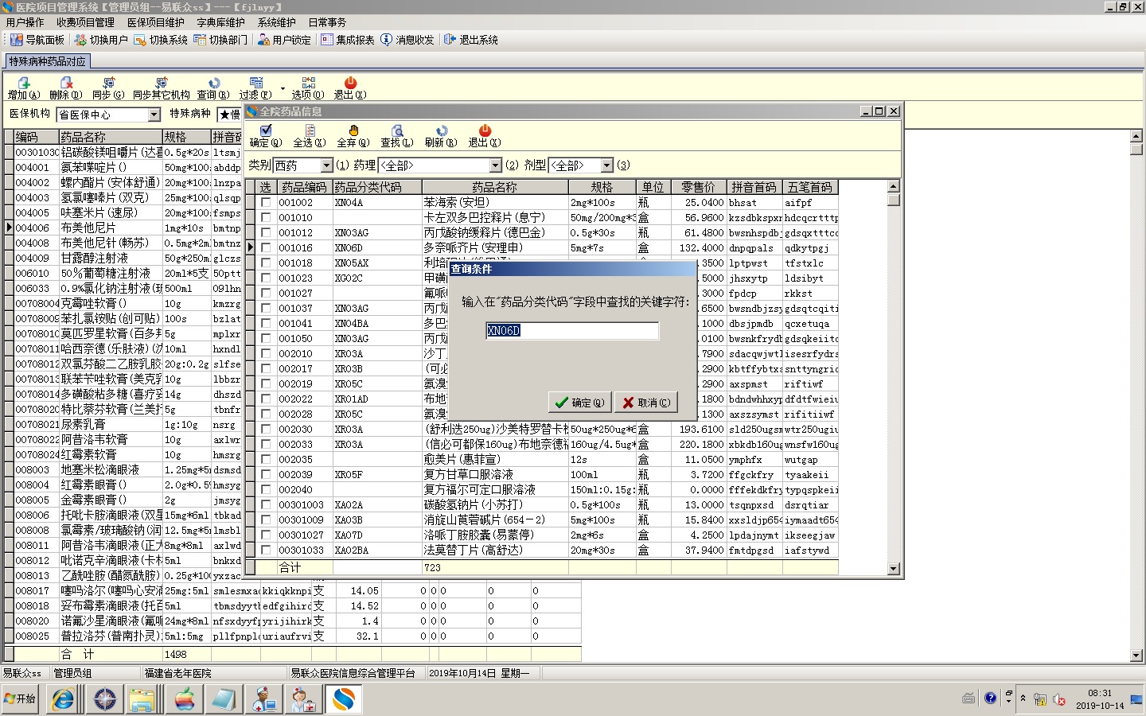Viewport: 1146px width, 716px height.
Task: Click the 查找 (Find) icon in drug window
Action: tap(396, 131)
